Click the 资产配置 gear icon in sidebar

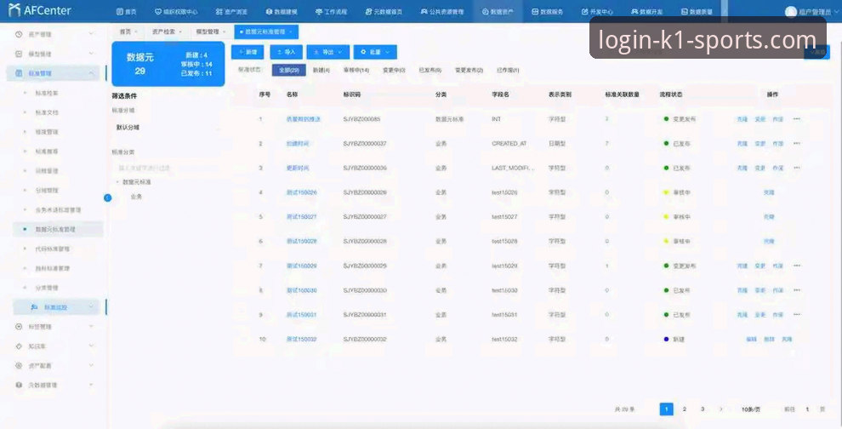[19, 365]
